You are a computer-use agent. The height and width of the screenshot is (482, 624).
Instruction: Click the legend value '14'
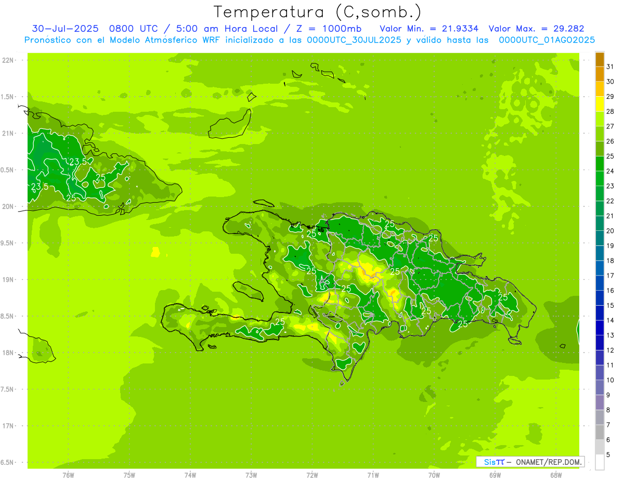click(610, 320)
